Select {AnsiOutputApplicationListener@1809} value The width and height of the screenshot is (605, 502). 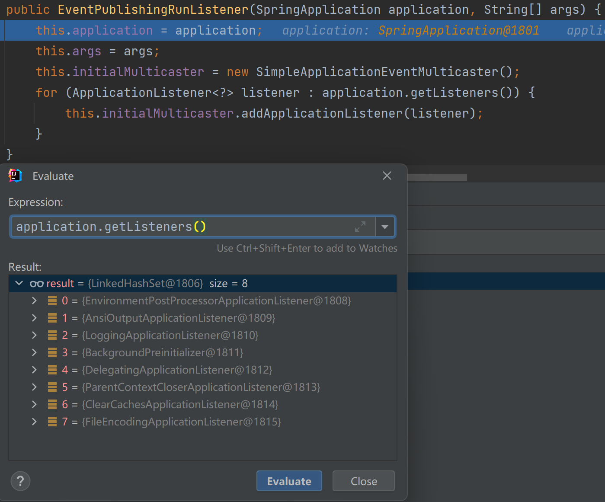pos(179,318)
